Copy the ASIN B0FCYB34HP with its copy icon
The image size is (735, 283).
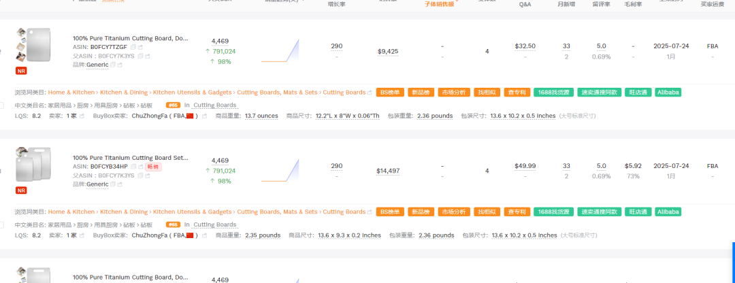(133, 167)
